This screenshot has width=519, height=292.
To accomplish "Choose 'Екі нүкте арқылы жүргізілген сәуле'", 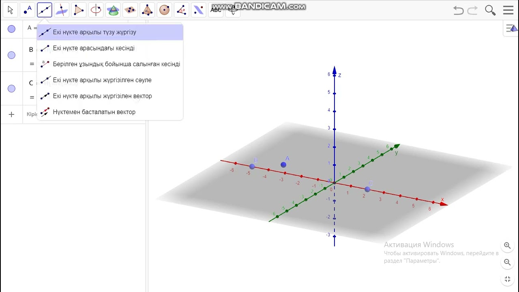I will [x=110, y=80].
